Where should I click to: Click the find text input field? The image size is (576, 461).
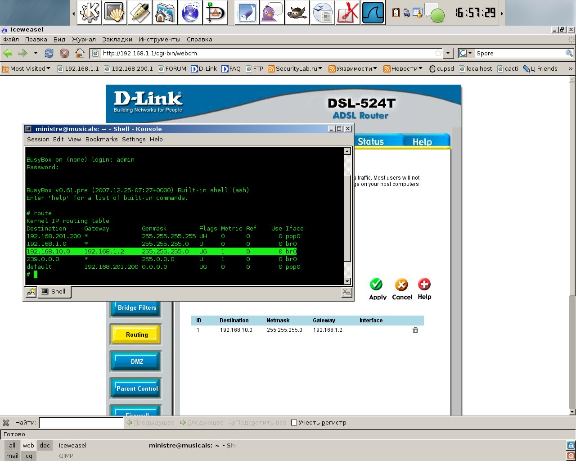tap(81, 423)
